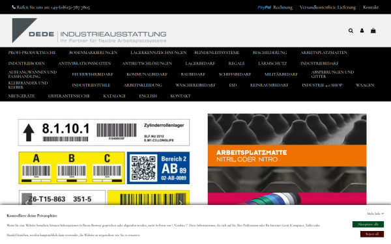
Task: Open Militärbedarf menu item
Action: tap(281, 74)
